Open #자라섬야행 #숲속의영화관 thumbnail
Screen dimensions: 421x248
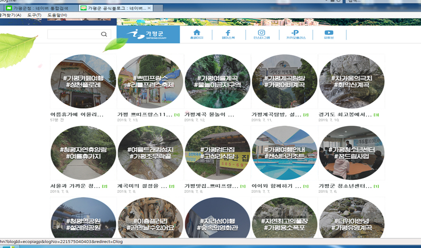pos(218,218)
